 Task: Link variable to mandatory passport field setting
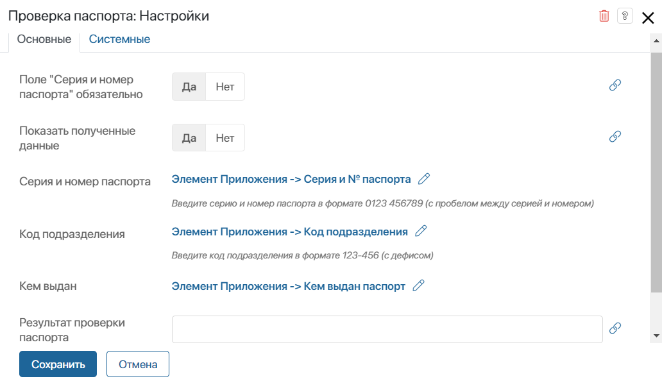[x=615, y=85]
